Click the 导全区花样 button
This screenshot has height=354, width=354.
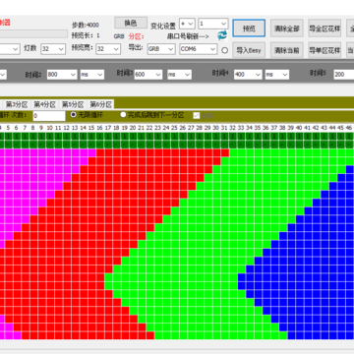coord(324,29)
